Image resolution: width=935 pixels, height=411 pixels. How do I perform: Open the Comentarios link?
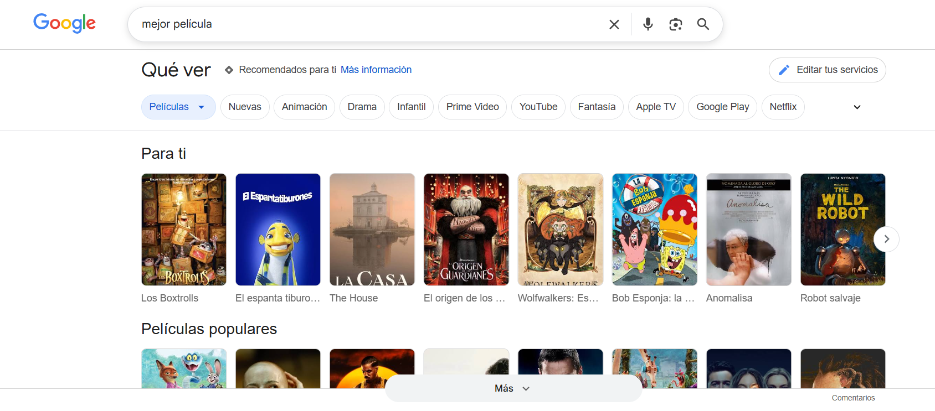[853, 398]
